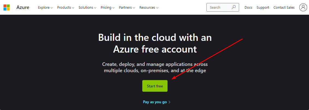Go to the Azure brand home link
Screen dimensions: 309x110
tap(23, 7)
